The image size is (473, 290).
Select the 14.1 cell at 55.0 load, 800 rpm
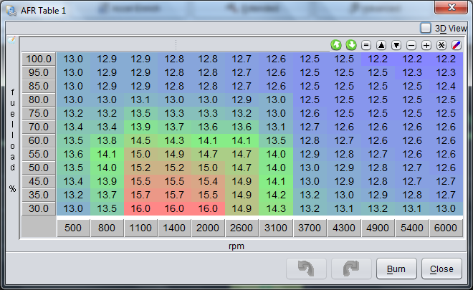pyautogui.click(x=107, y=155)
